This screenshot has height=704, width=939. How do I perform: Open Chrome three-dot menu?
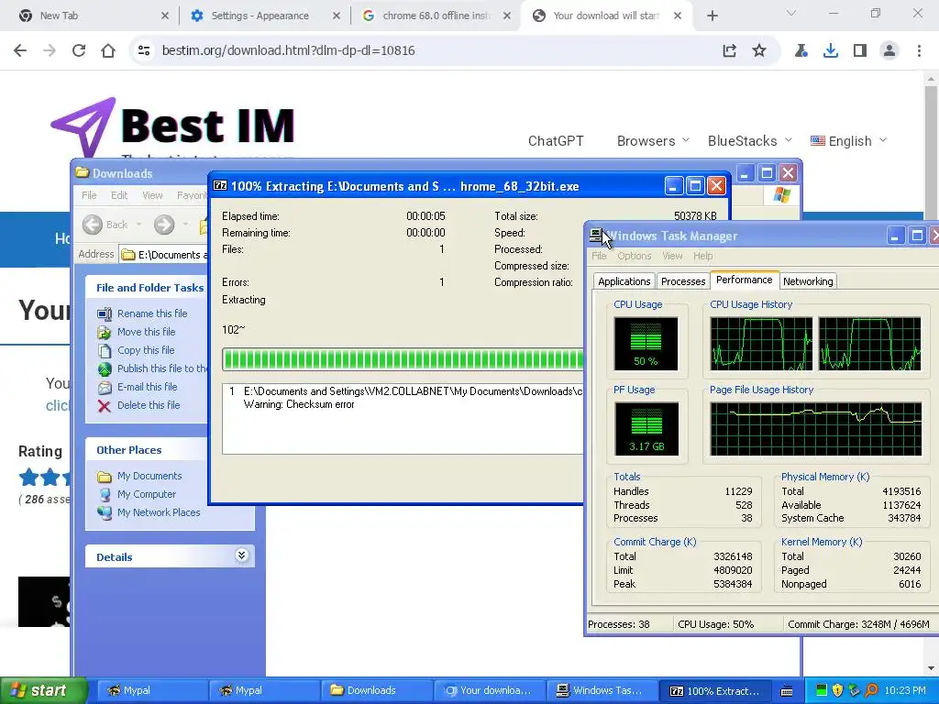pyautogui.click(x=919, y=51)
